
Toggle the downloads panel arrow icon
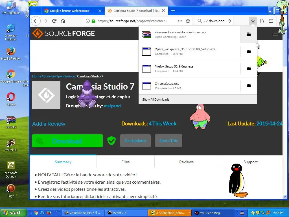(x=253, y=21)
